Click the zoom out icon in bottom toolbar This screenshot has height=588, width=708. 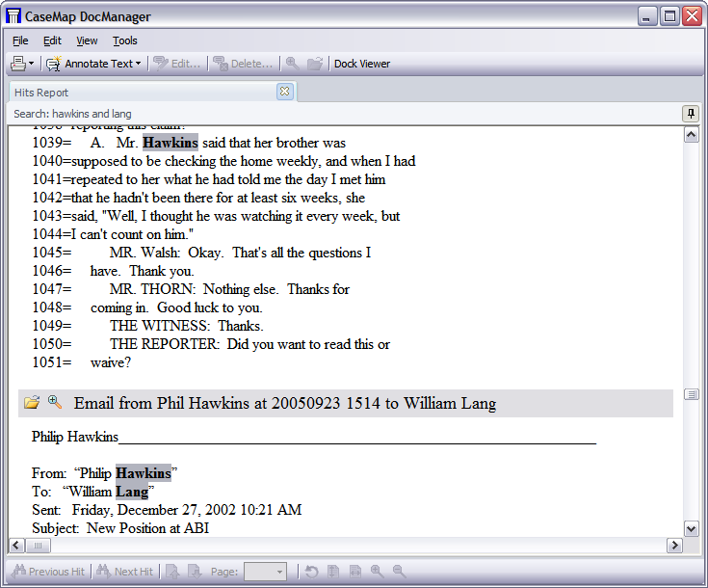click(399, 572)
